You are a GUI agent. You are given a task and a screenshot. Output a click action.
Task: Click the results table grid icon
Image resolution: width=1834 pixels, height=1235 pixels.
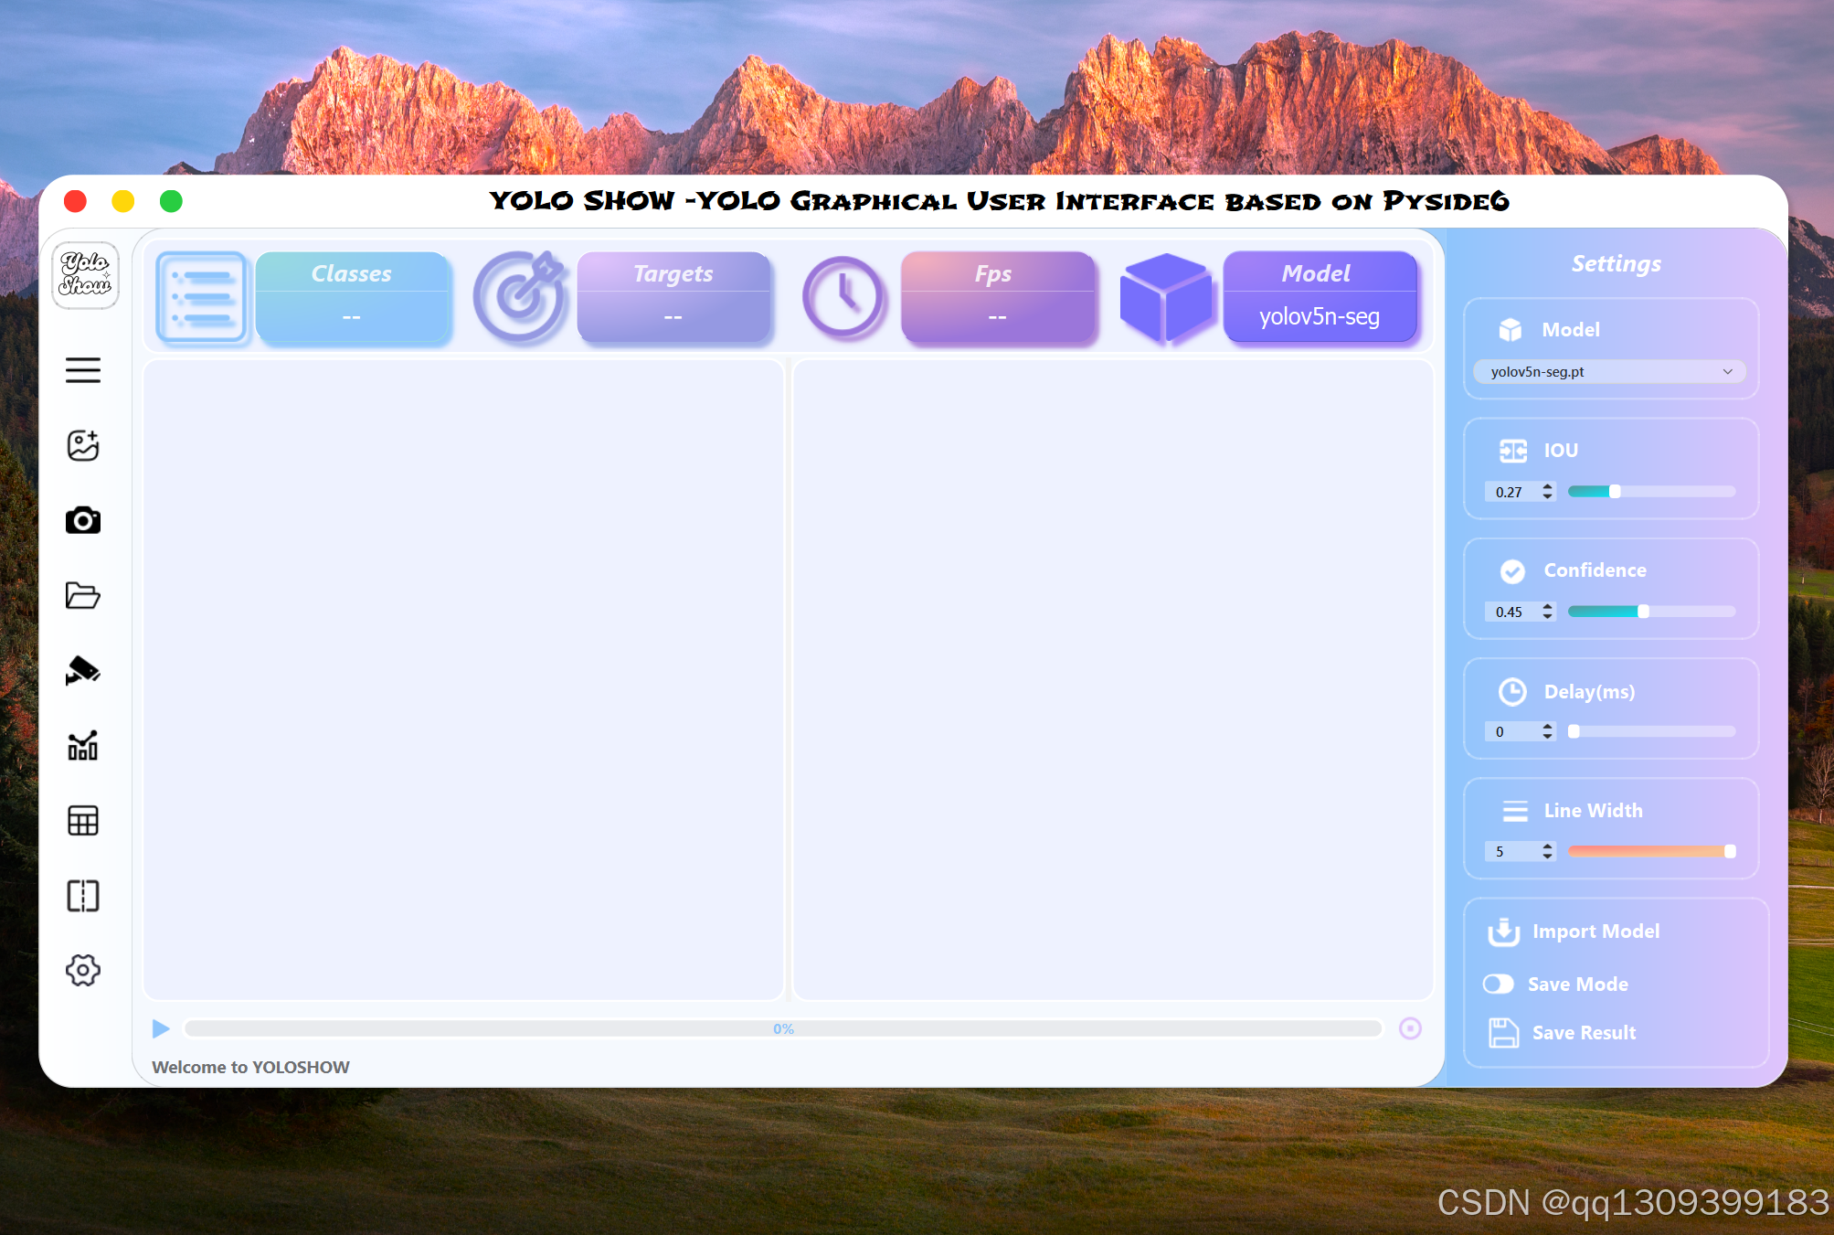(83, 821)
